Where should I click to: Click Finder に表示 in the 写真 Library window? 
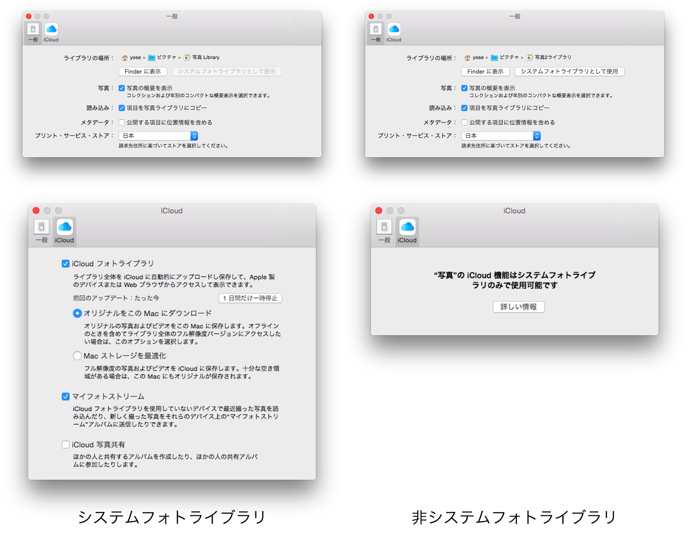point(143,71)
